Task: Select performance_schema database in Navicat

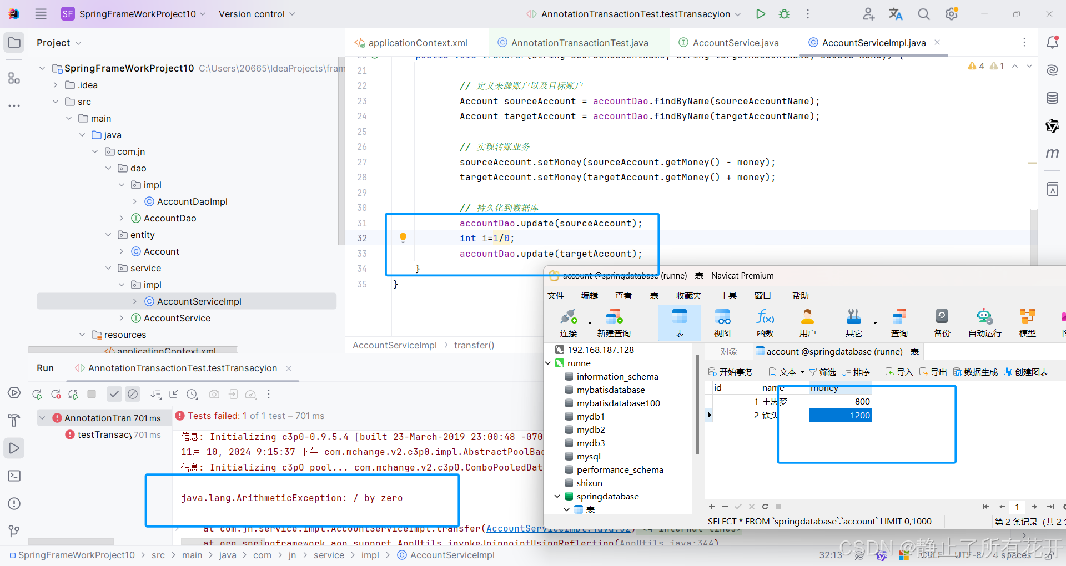Action: click(620, 469)
